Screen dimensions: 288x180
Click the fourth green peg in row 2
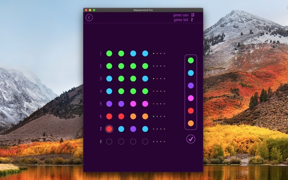145,66
